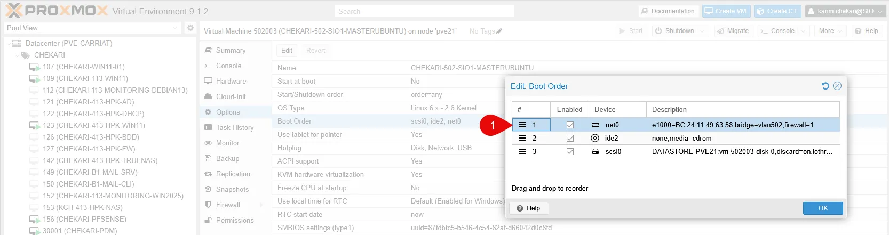The width and height of the screenshot is (889, 235).
Task: Confirm boot order with OK button
Action: click(823, 208)
